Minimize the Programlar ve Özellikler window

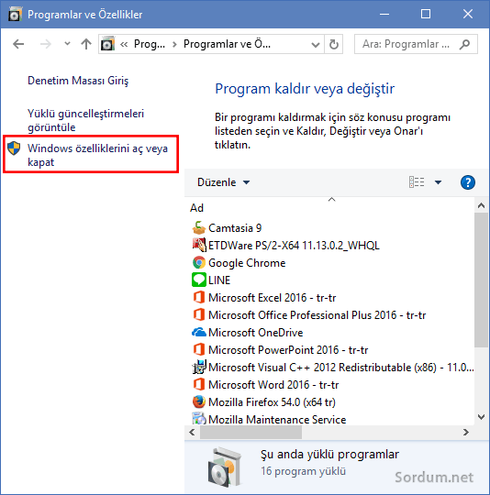click(384, 14)
